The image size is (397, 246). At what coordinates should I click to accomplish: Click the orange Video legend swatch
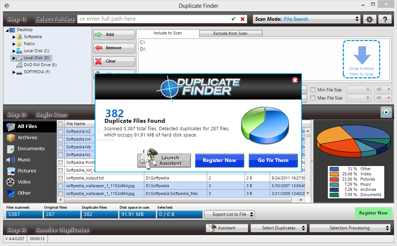pyautogui.click(x=334, y=174)
